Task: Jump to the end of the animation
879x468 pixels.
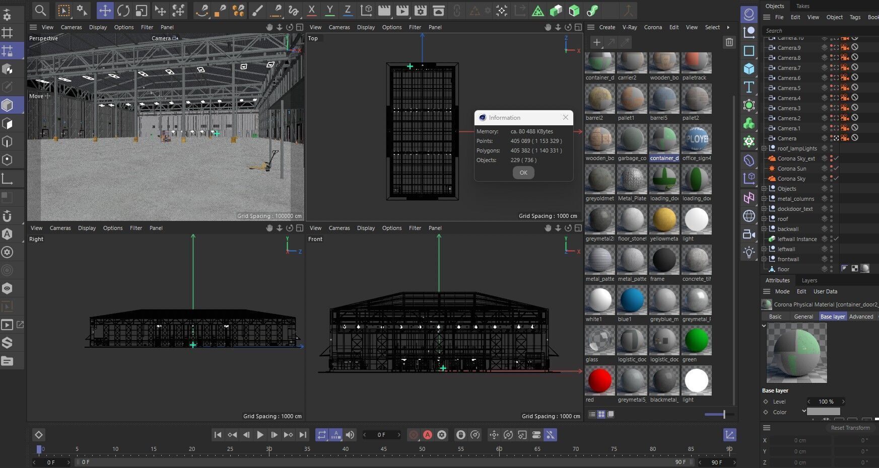Action: [x=303, y=435]
